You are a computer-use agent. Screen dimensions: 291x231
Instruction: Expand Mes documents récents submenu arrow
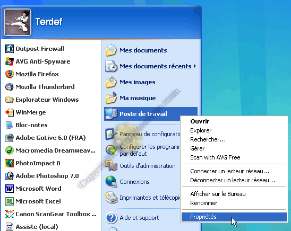(195, 66)
